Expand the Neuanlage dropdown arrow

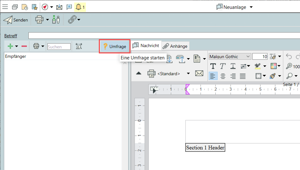(251, 7)
